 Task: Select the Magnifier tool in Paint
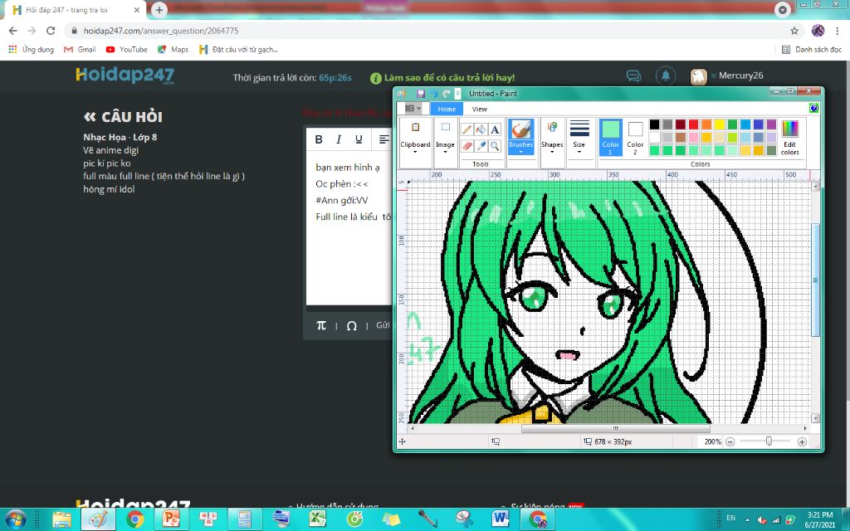pyautogui.click(x=495, y=146)
